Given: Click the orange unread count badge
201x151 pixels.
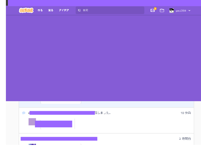Looking at the screenshot, I should (x=155, y=8).
